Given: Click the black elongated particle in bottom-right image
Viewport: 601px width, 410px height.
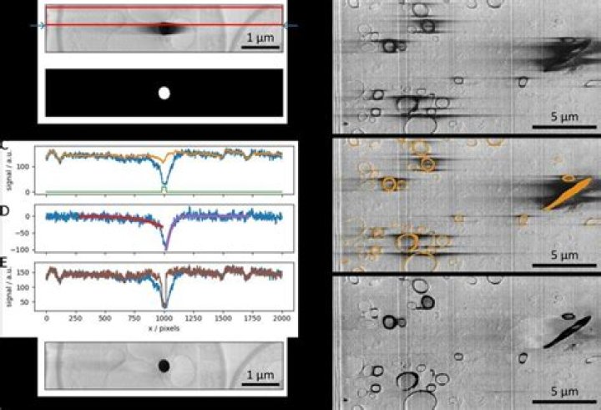Looking at the screenshot, I should (568, 332).
